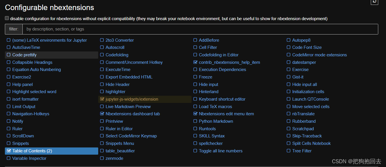The image size is (386, 167).
Task: Open the zenmode extension link
Action: click(114, 158)
